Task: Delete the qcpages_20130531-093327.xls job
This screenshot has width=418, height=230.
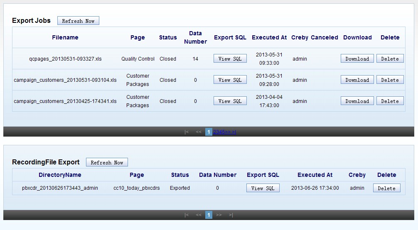Action: [x=390, y=59]
